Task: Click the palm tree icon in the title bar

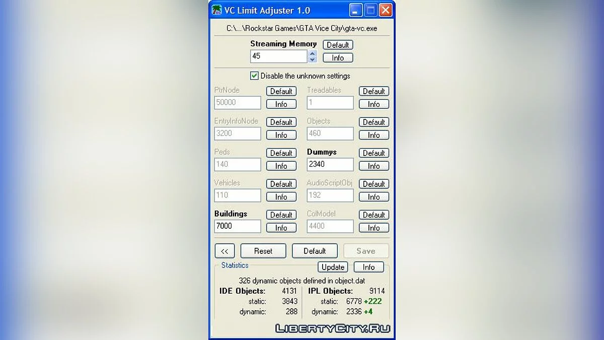Action: click(x=216, y=10)
